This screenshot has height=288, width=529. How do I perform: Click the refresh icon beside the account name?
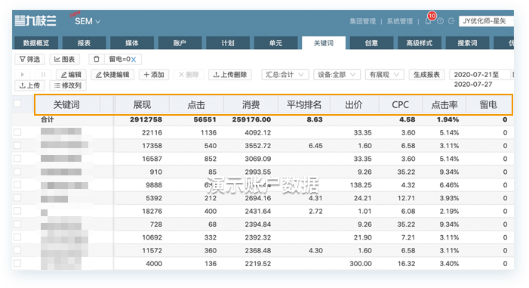[451, 21]
